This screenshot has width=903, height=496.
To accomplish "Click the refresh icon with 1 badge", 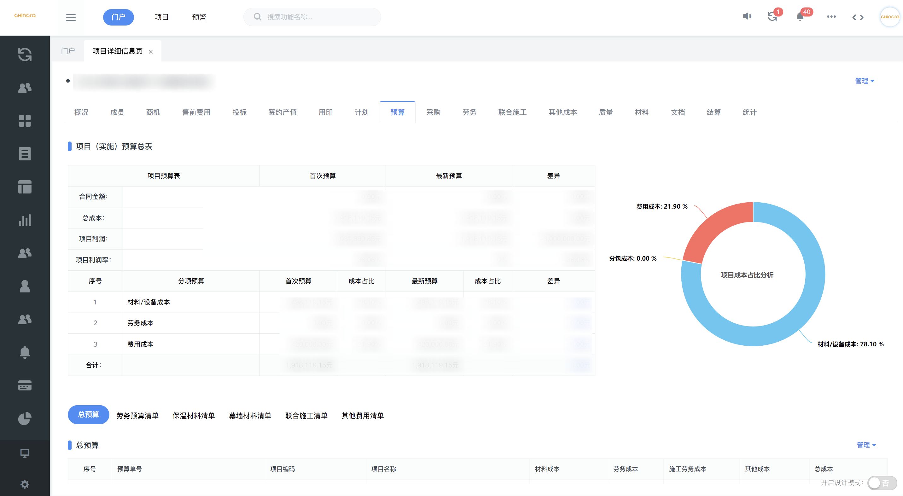I will 772,17.
